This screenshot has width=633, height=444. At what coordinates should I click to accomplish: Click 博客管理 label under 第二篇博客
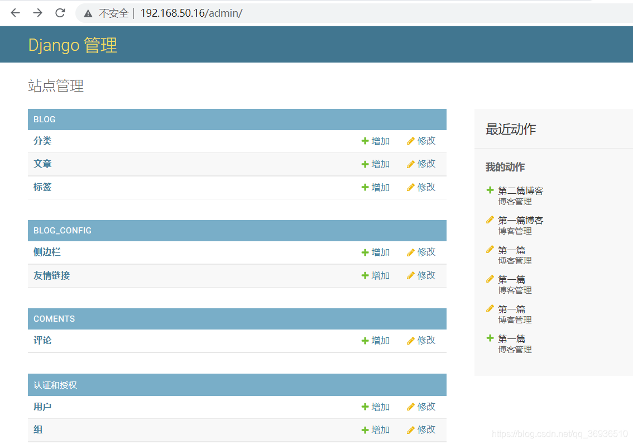tap(515, 202)
